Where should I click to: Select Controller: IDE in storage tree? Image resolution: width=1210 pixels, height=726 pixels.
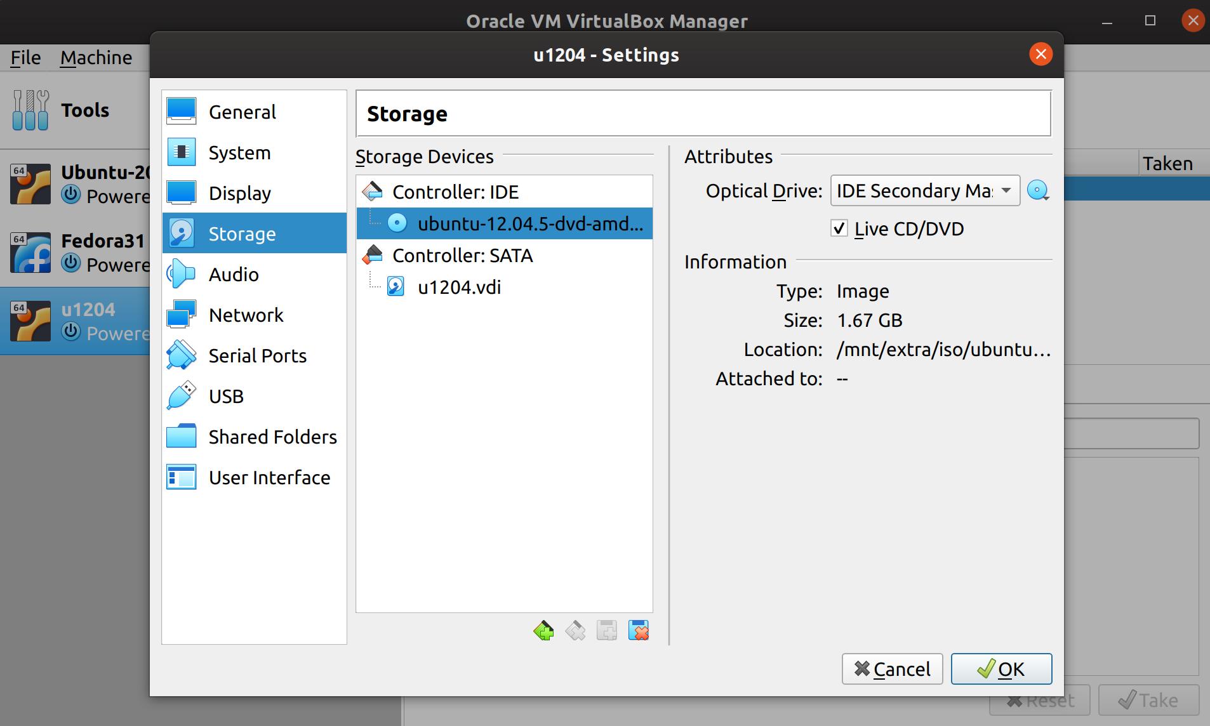[x=504, y=192]
